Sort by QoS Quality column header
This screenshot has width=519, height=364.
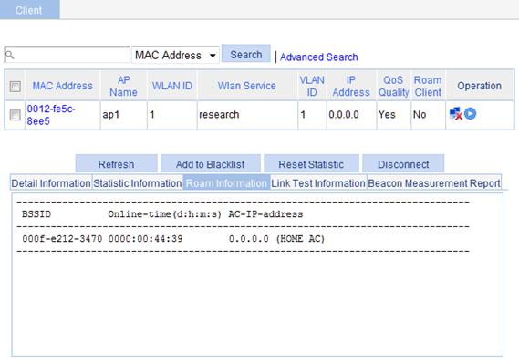tap(393, 86)
